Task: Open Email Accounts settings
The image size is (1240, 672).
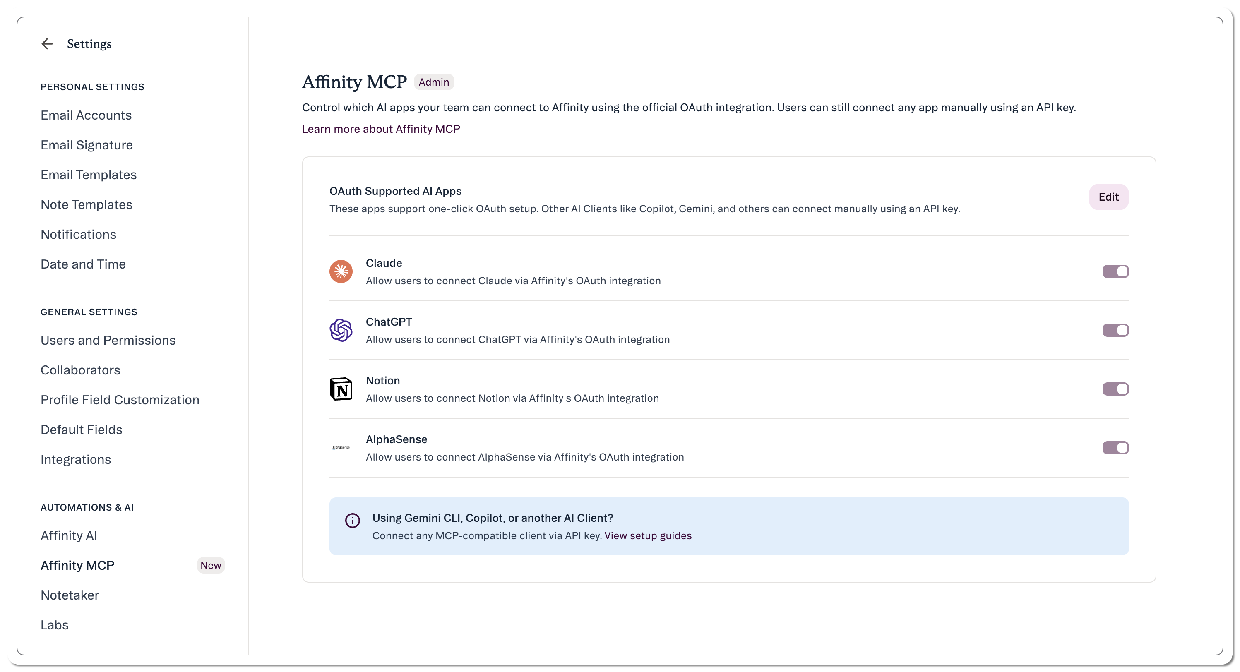Action: coord(86,115)
